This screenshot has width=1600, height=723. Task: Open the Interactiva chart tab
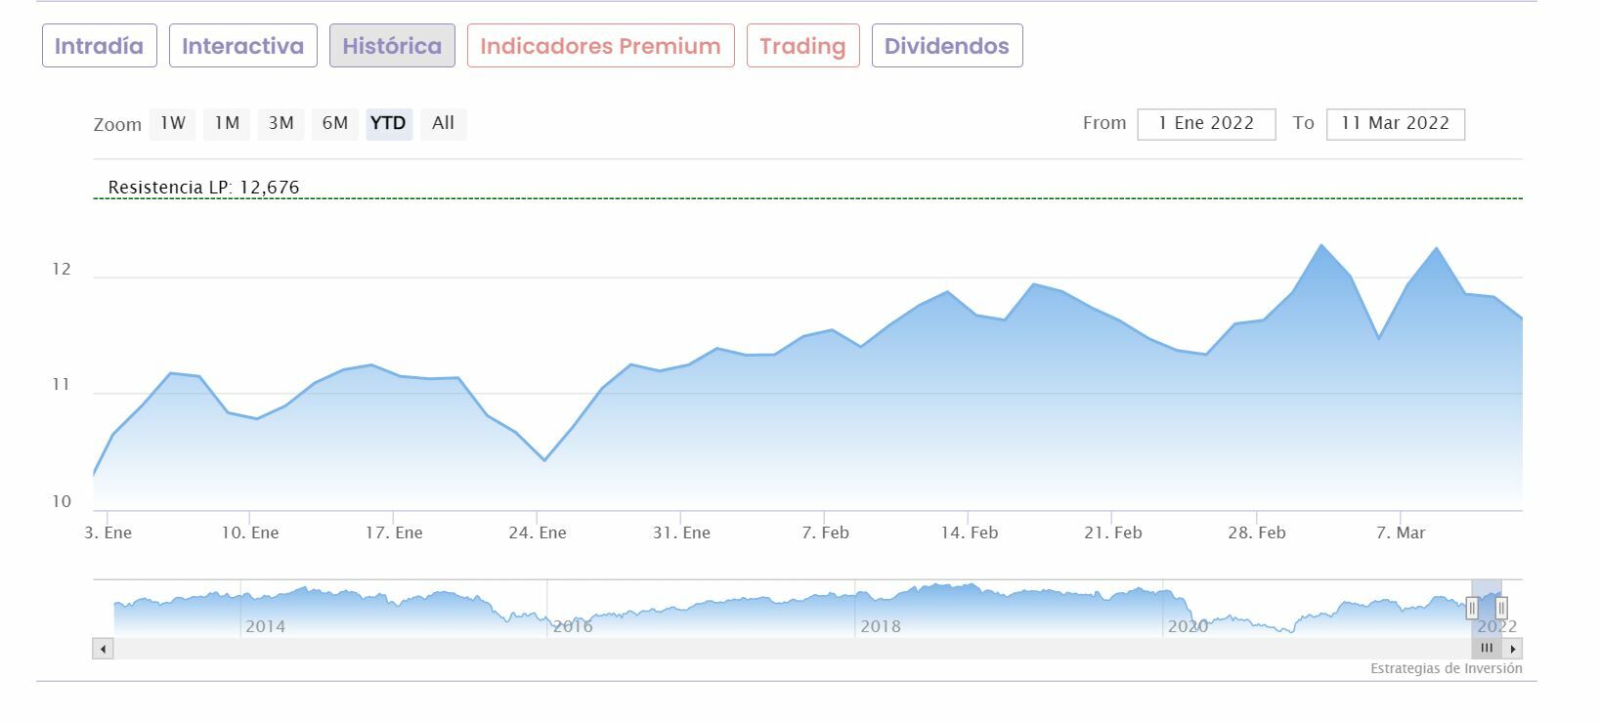point(242,46)
